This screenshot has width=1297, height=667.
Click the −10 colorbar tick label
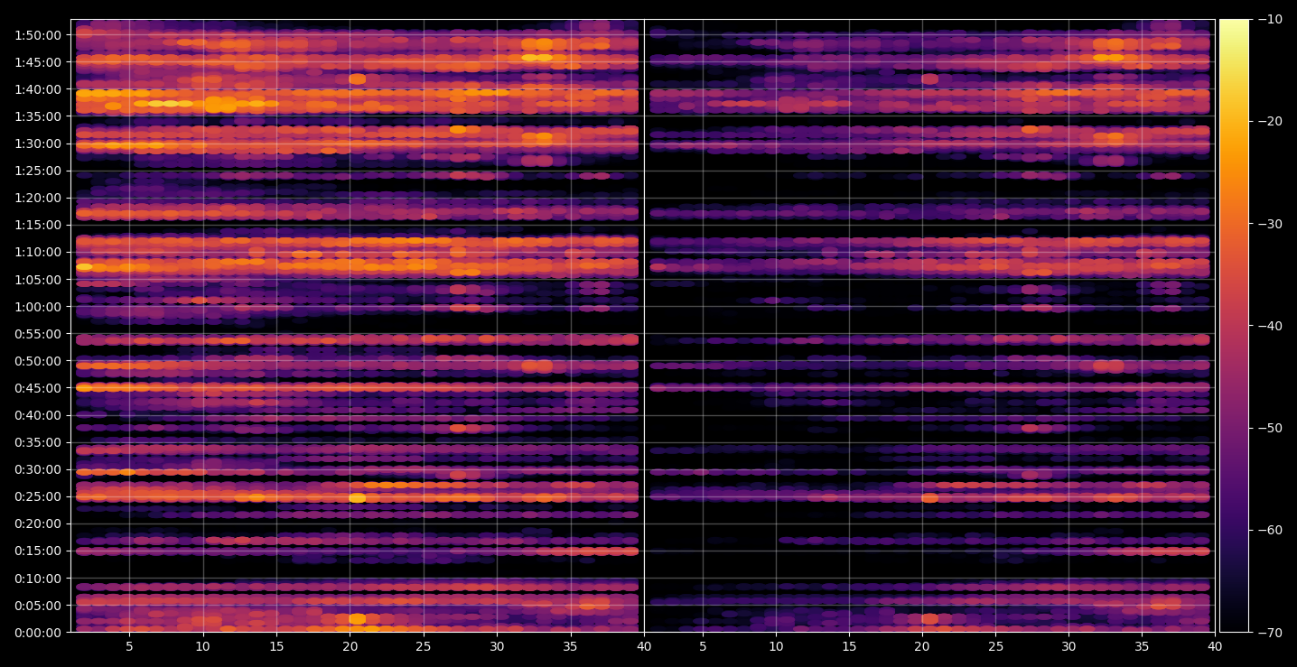pyautogui.click(x=1269, y=20)
